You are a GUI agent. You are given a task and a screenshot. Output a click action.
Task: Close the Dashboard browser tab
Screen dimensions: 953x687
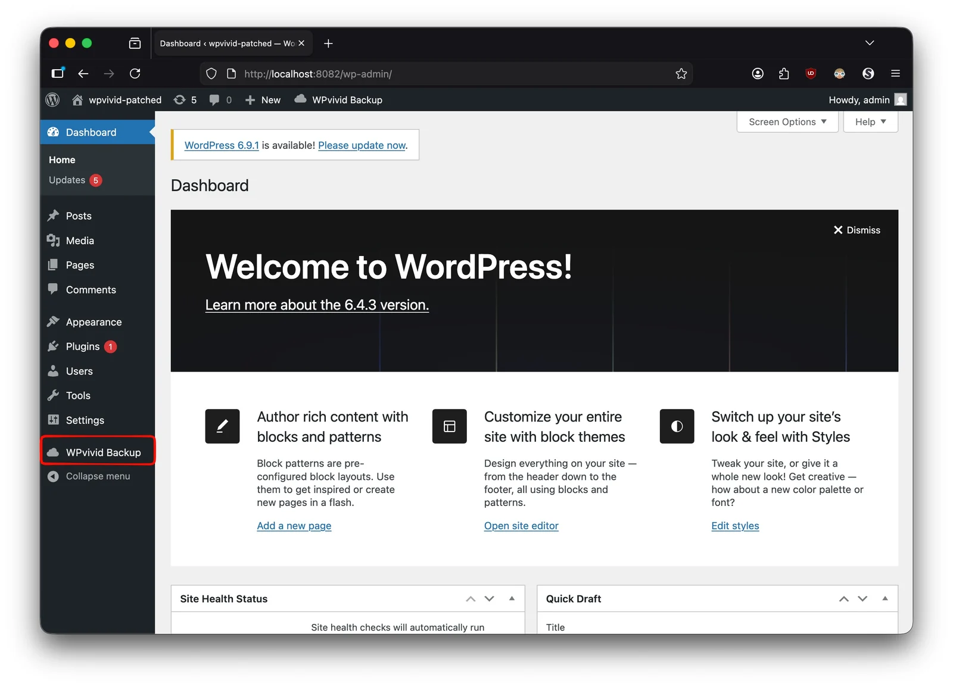click(x=301, y=43)
